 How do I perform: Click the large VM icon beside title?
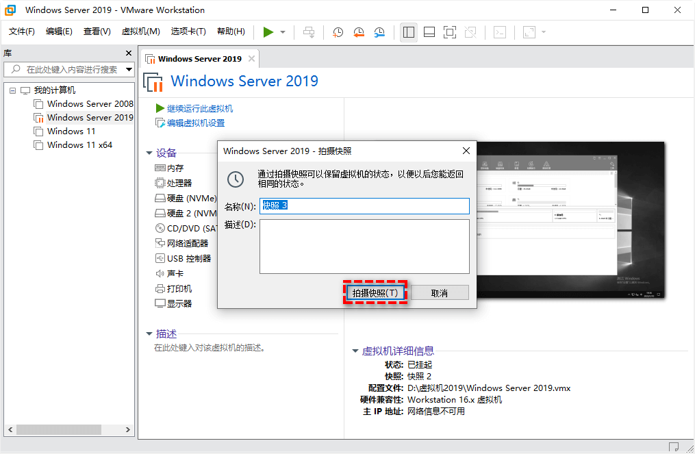tap(153, 82)
